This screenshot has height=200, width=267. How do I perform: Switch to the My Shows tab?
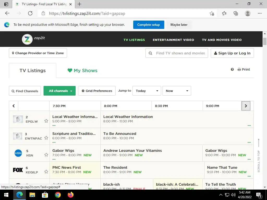point(82,71)
